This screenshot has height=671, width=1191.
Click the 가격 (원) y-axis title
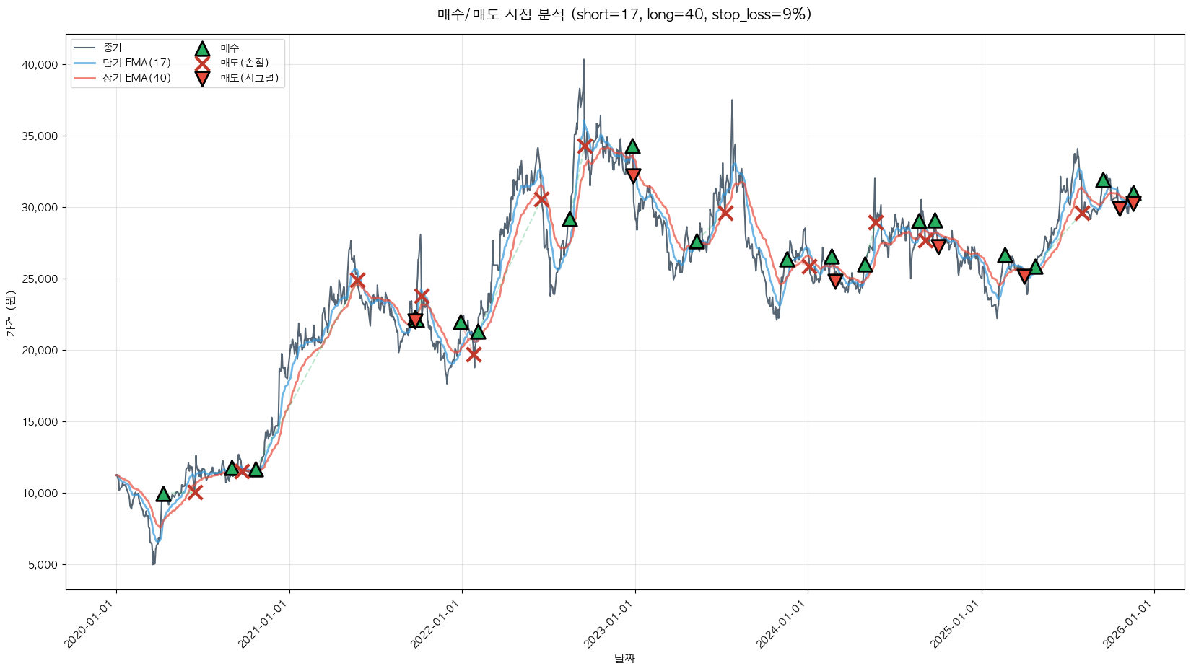tap(10, 312)
